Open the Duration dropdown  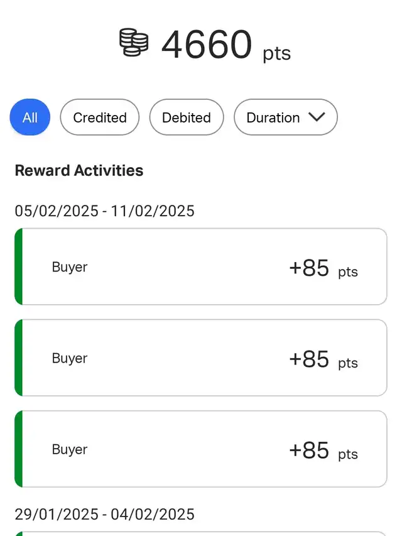pos(286,118)
